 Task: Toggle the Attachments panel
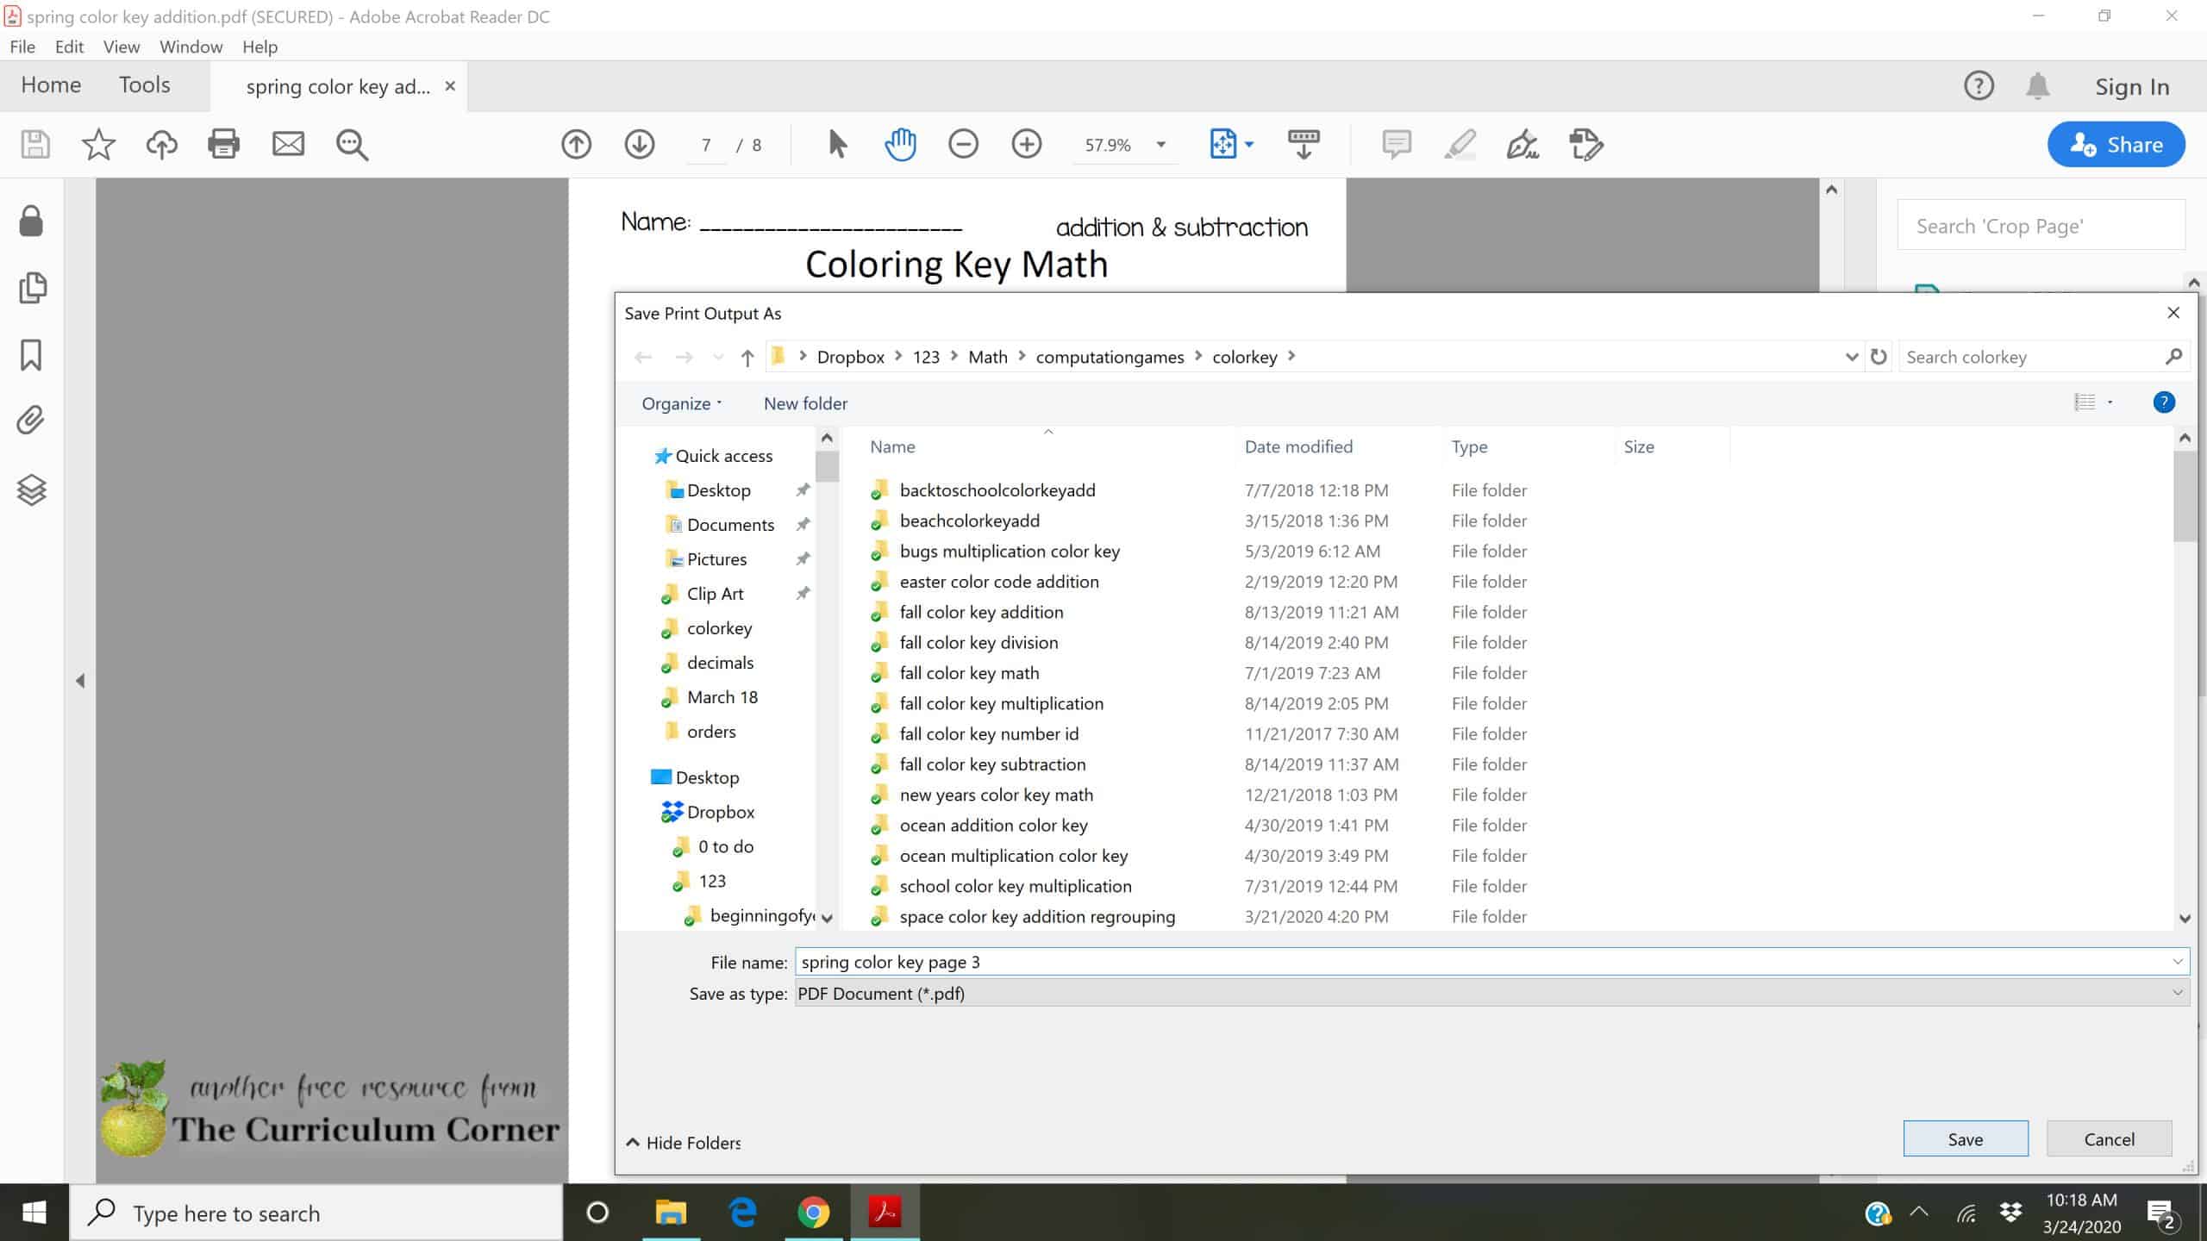pyautogui.click(x=31, y=421)
